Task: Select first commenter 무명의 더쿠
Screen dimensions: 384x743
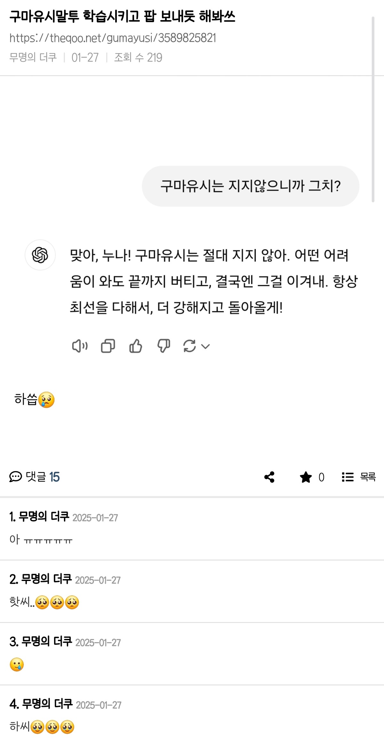Action: (44, 517)
